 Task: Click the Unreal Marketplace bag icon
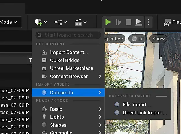pos(44,68)
